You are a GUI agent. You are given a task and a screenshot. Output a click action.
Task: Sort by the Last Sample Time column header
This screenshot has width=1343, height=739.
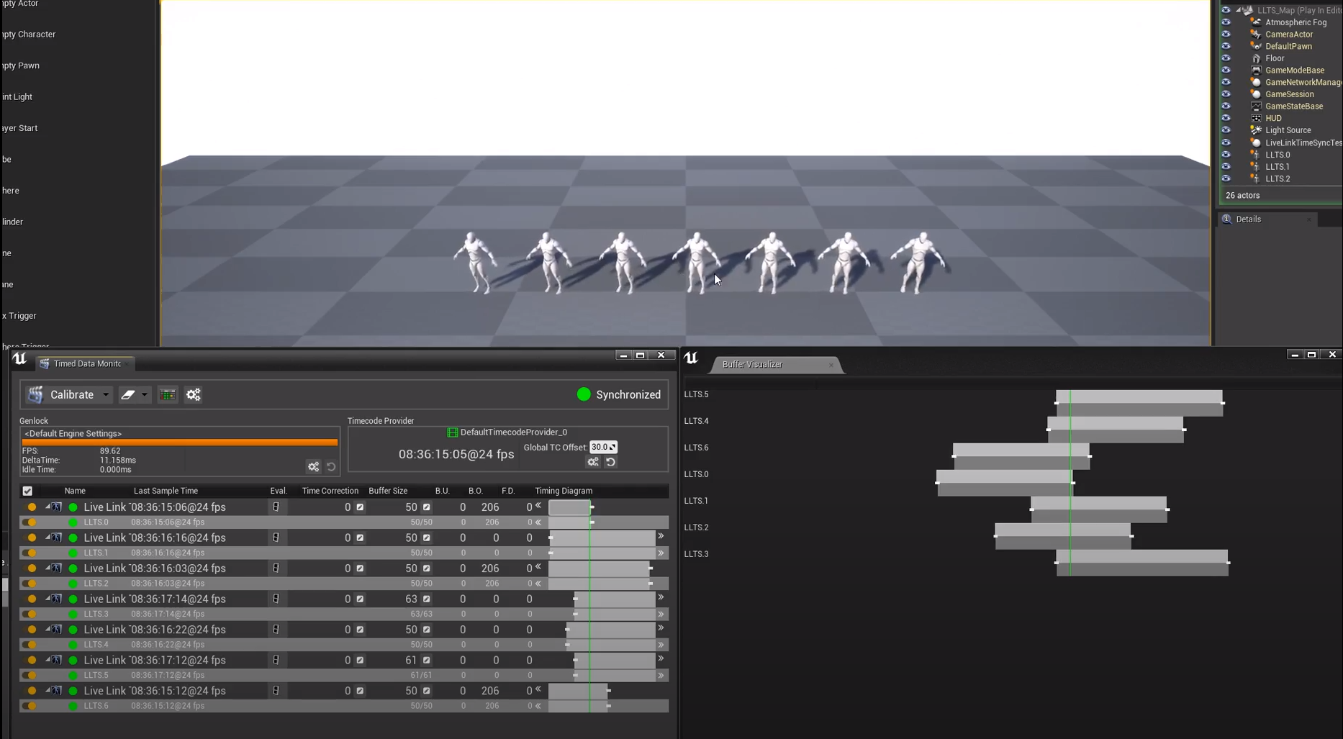click(x=166, y=491)
